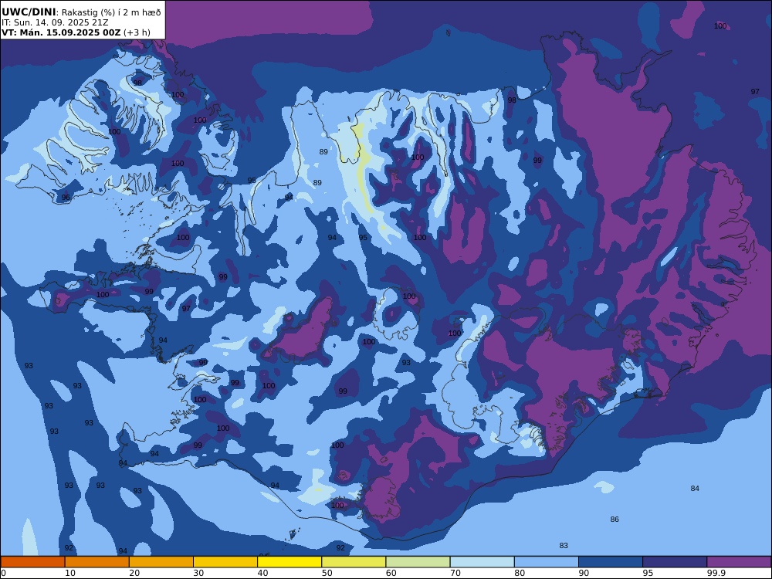Click the '96' humidity value on the map
Image resolution: width=772 pixels, height=579 pixels.
(x=66, y=198)
